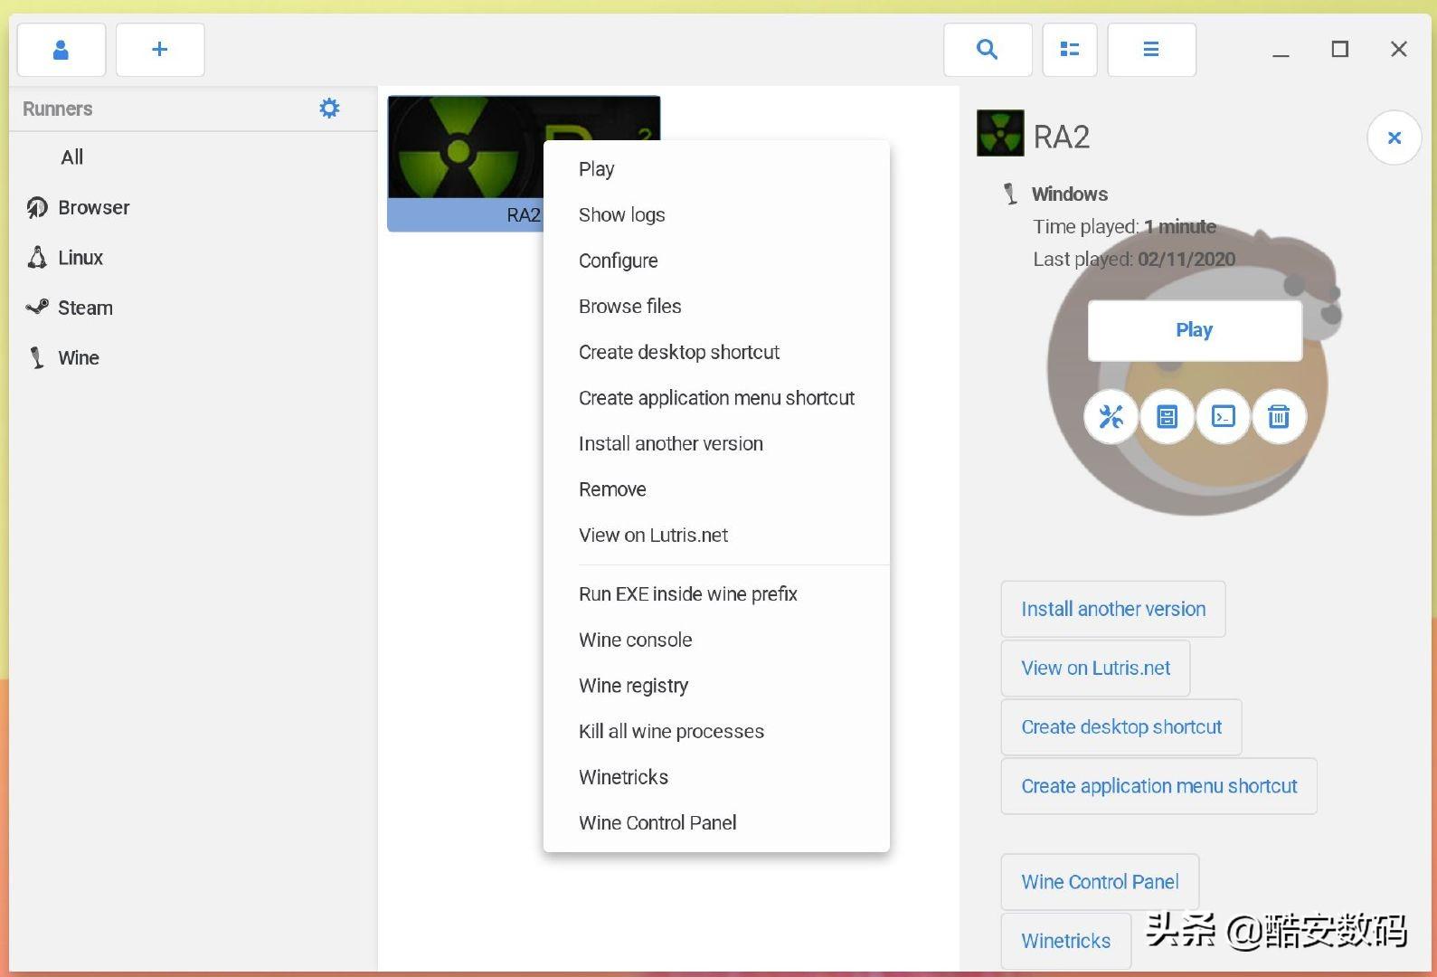Click the RA2 radiation icon in details panel

tap(1000, 134)
